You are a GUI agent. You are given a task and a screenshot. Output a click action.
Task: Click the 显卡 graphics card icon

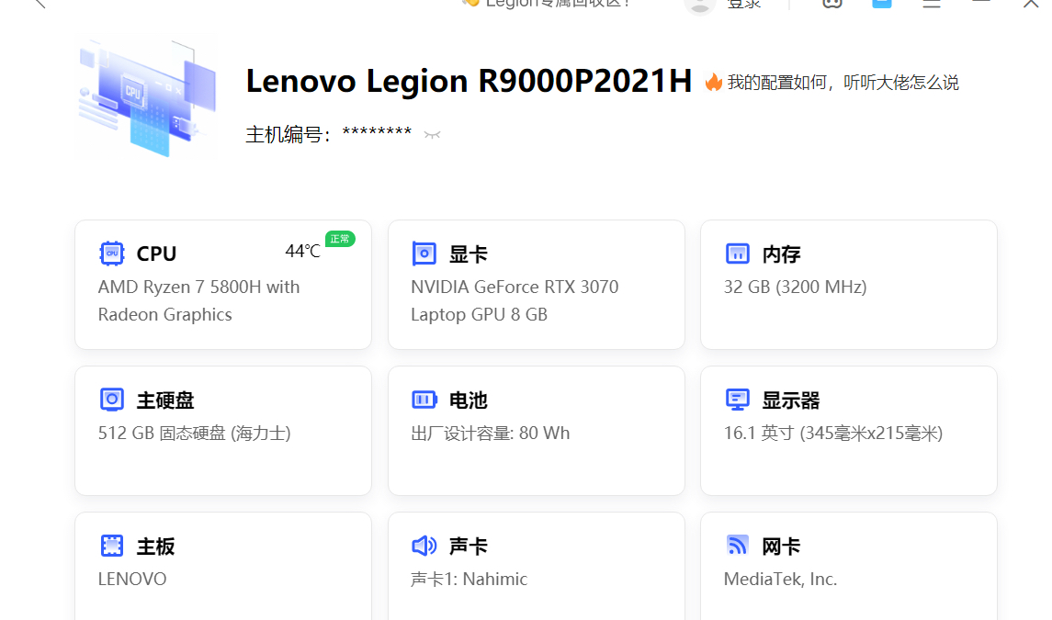point(424,254)
